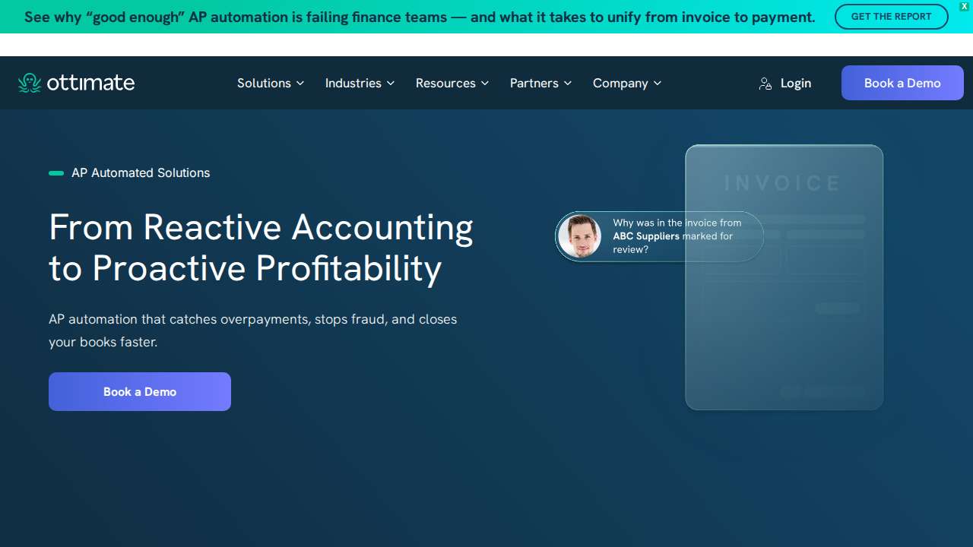The width and height of the screenshot is (973, 547).
Task: Click the Ottimate octopus logo icon
Action: [x=30, y=83]
